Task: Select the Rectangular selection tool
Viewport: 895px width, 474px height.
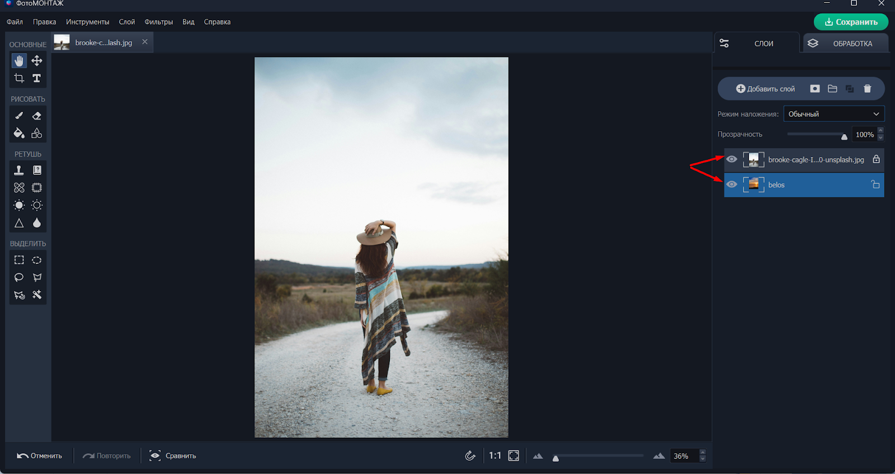Action: 19,260
